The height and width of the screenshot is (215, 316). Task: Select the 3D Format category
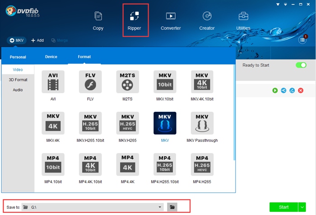18,80
